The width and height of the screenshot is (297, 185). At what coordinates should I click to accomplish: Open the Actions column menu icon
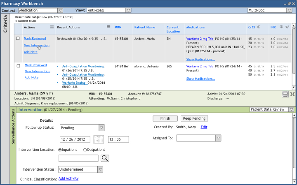(x=52, y=27)
